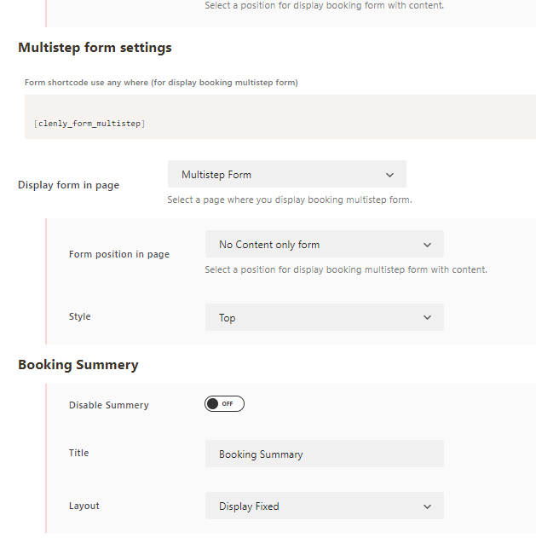536x538 pixels.
Task: Toggle the Disable Summery switch
Action: [x=224, y=404]
